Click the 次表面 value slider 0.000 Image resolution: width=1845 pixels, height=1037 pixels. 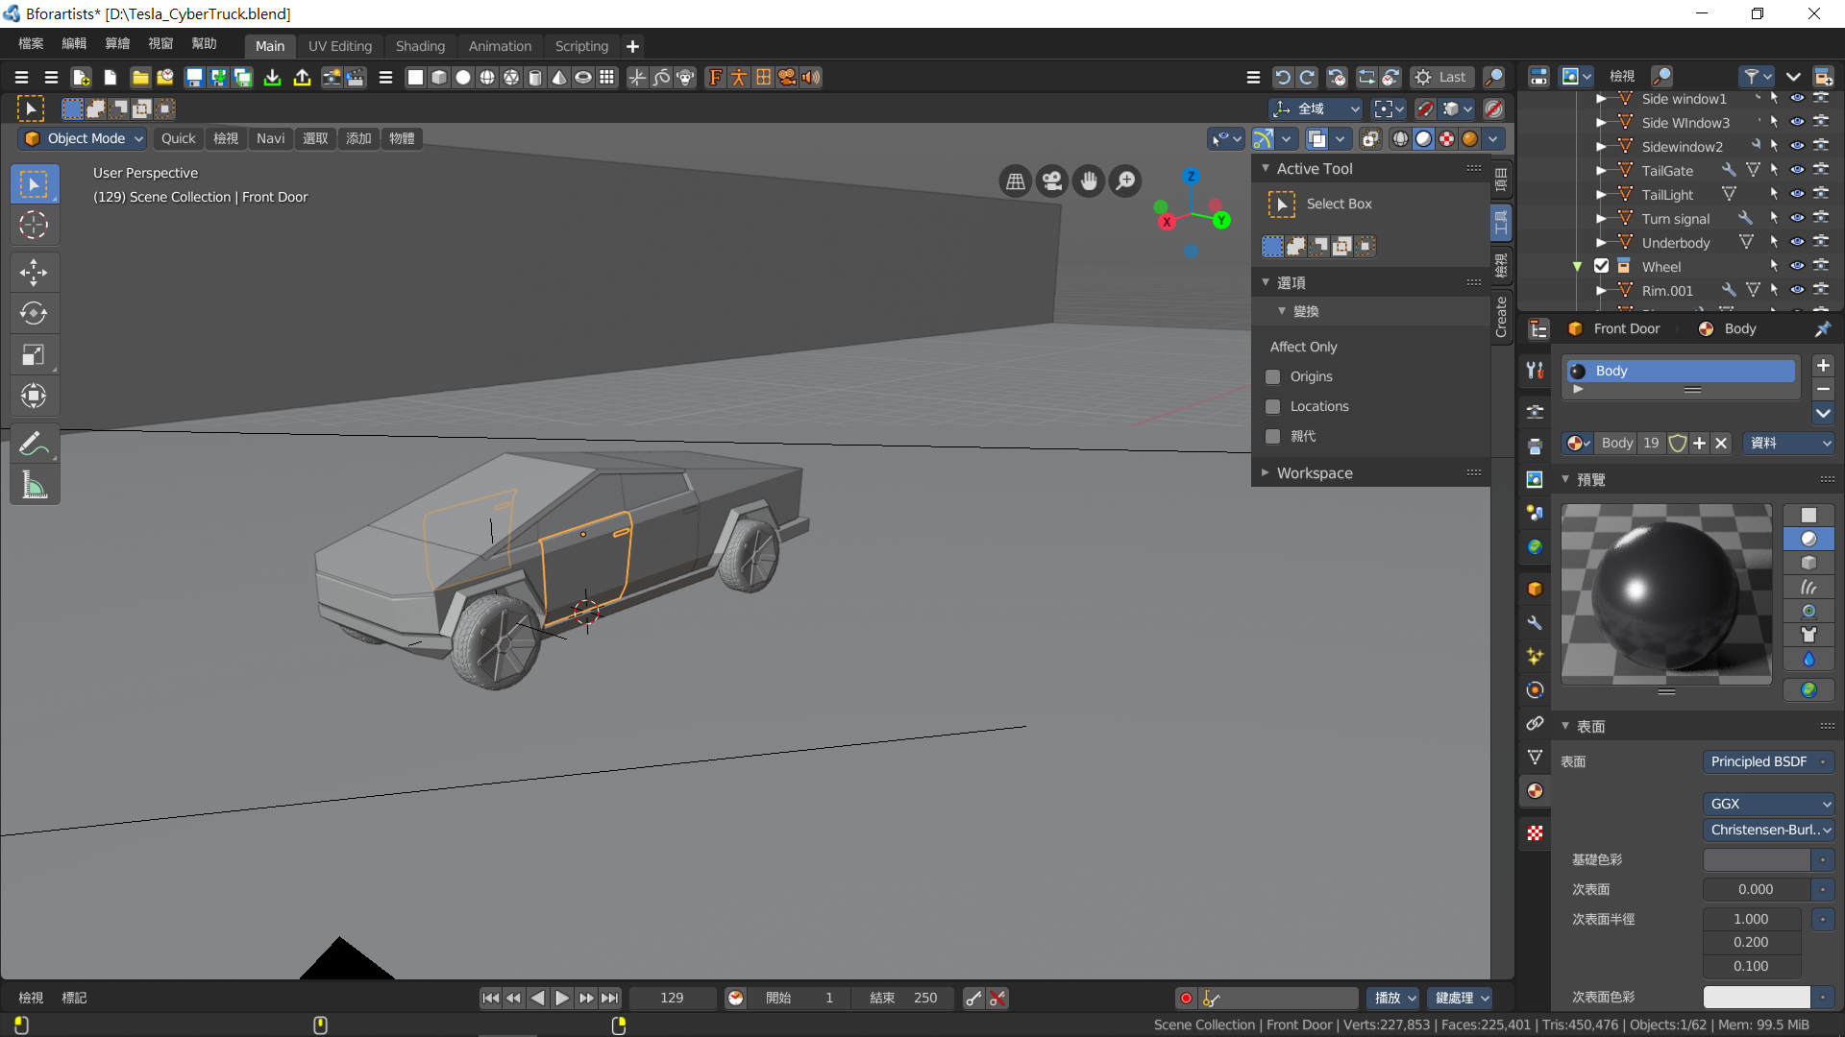(1757, 889)
